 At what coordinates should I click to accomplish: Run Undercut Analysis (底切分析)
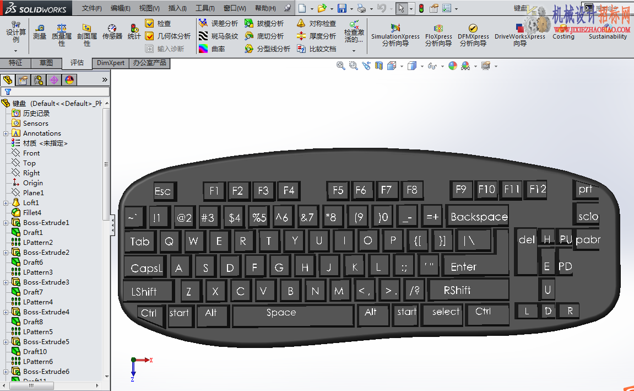click(264, 36)
